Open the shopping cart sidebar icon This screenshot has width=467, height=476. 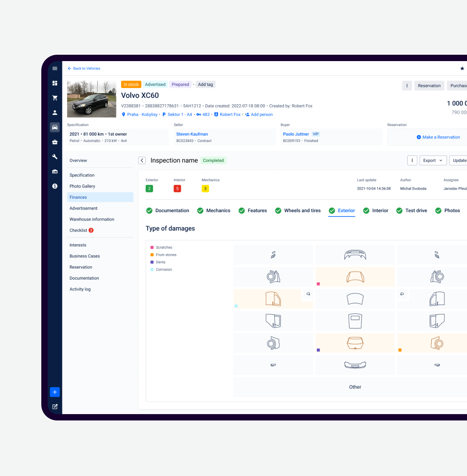(55, 98)
